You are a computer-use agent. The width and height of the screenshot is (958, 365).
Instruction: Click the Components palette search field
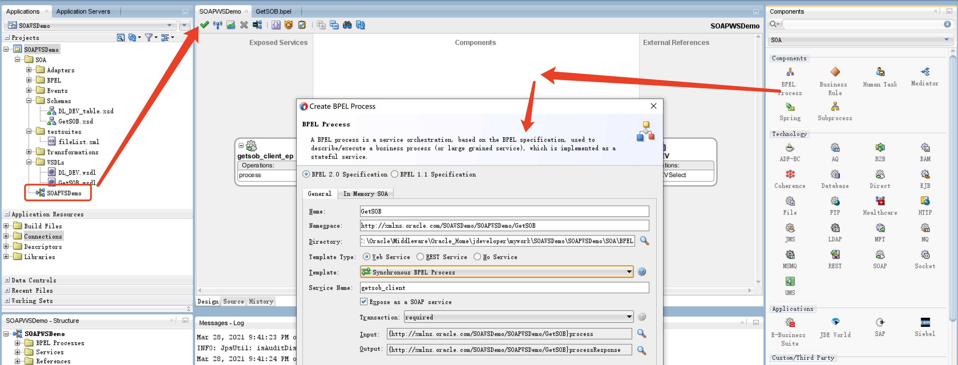tap(862, 24)
